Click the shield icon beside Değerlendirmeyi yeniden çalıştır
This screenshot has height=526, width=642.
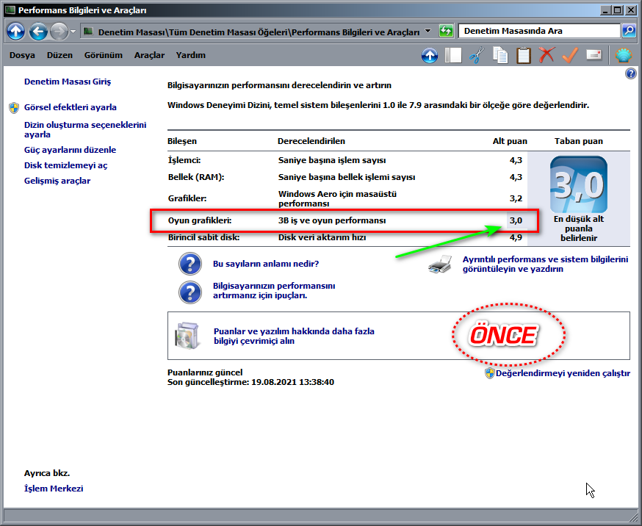pyautogui.click(x=490, y=373)
